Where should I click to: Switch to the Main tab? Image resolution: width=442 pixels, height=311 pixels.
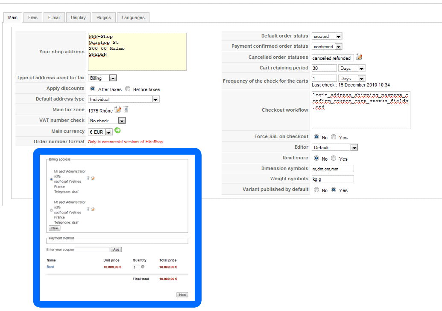pos(13,17)
